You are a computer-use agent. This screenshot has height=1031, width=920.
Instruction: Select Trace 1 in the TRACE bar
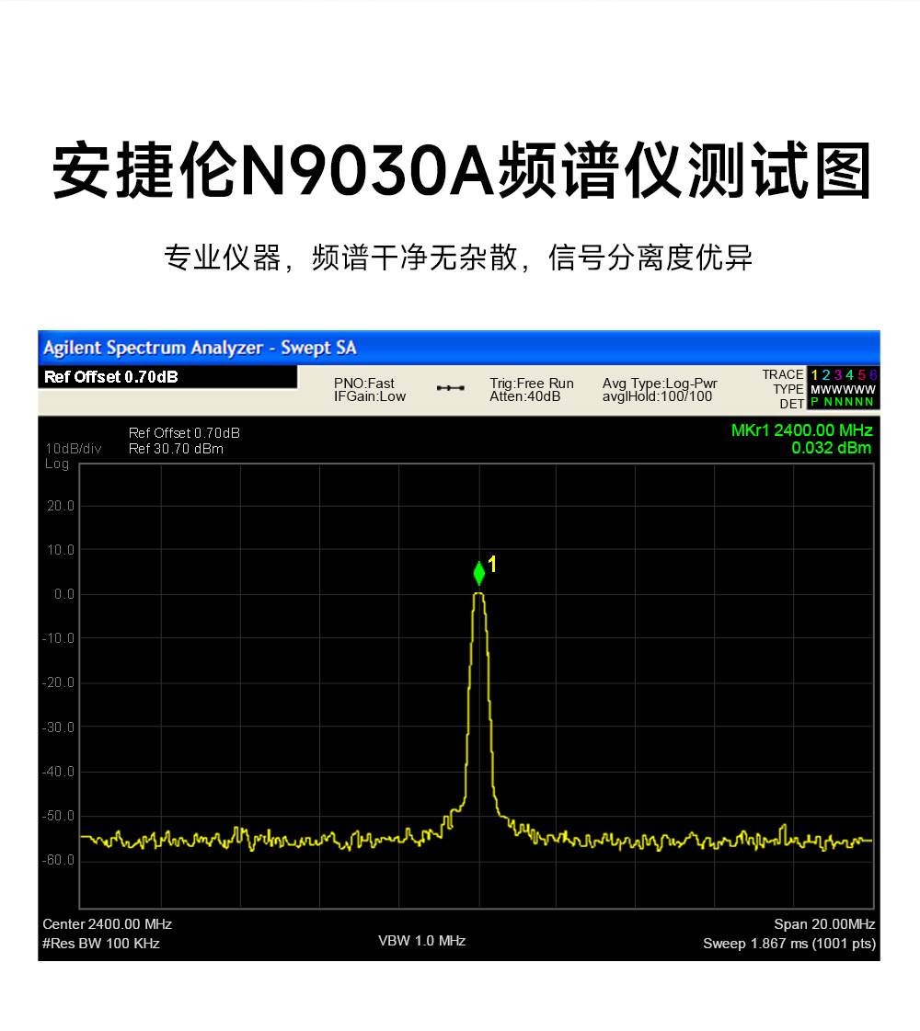814,375
